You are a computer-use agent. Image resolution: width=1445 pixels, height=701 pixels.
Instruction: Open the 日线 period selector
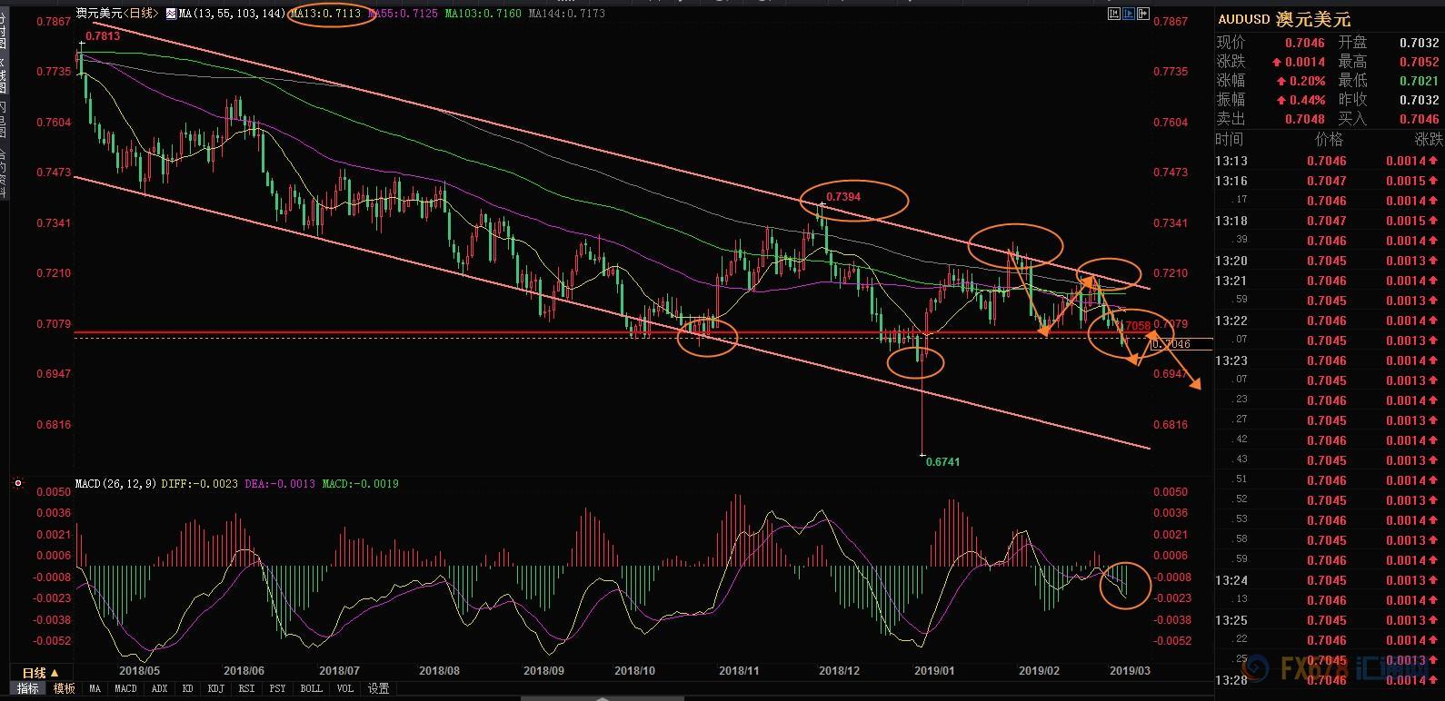tap(40, 673)
